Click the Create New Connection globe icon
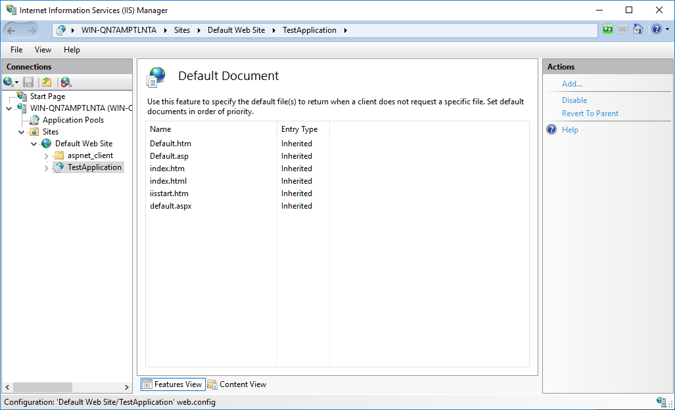 point(9,81)
